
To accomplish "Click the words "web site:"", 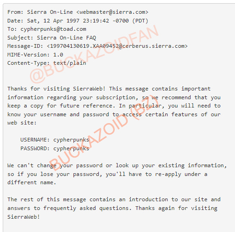I will [x=22, y=123].
